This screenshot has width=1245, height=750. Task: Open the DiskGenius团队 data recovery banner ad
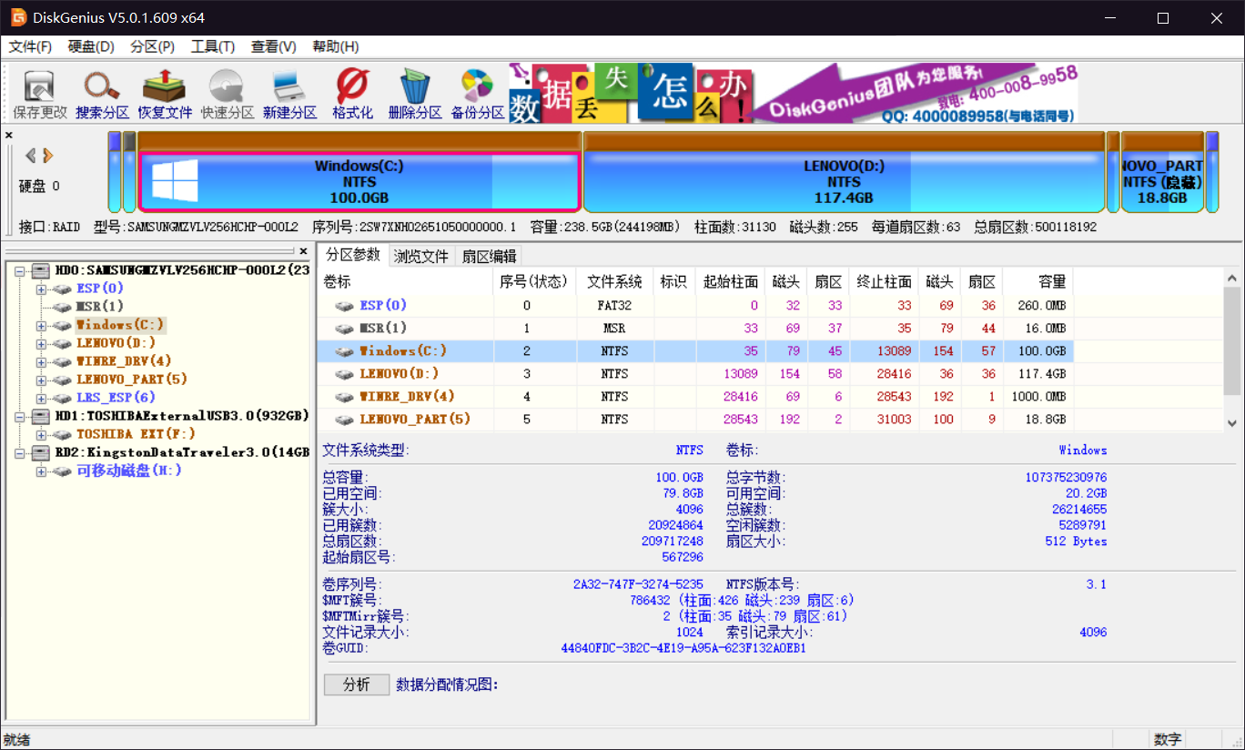793,93
